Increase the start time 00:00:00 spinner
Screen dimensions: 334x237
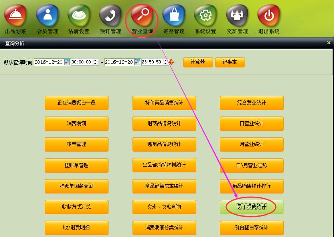[x=95, y=61]
